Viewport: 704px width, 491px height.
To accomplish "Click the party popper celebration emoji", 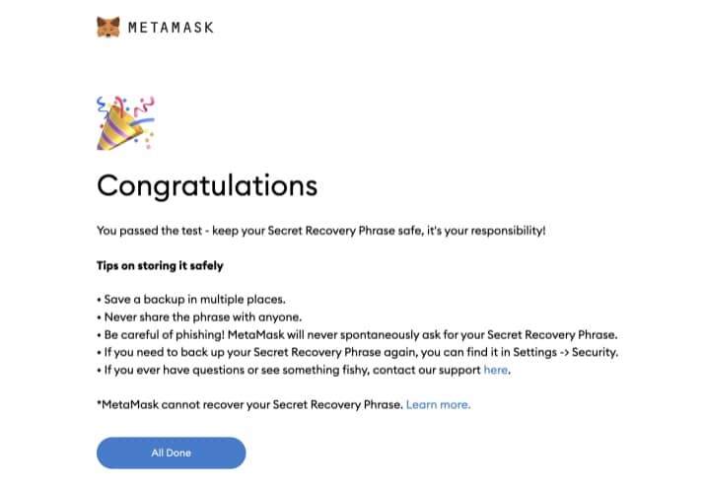I will pyautogui.click(x=126, y=122).
